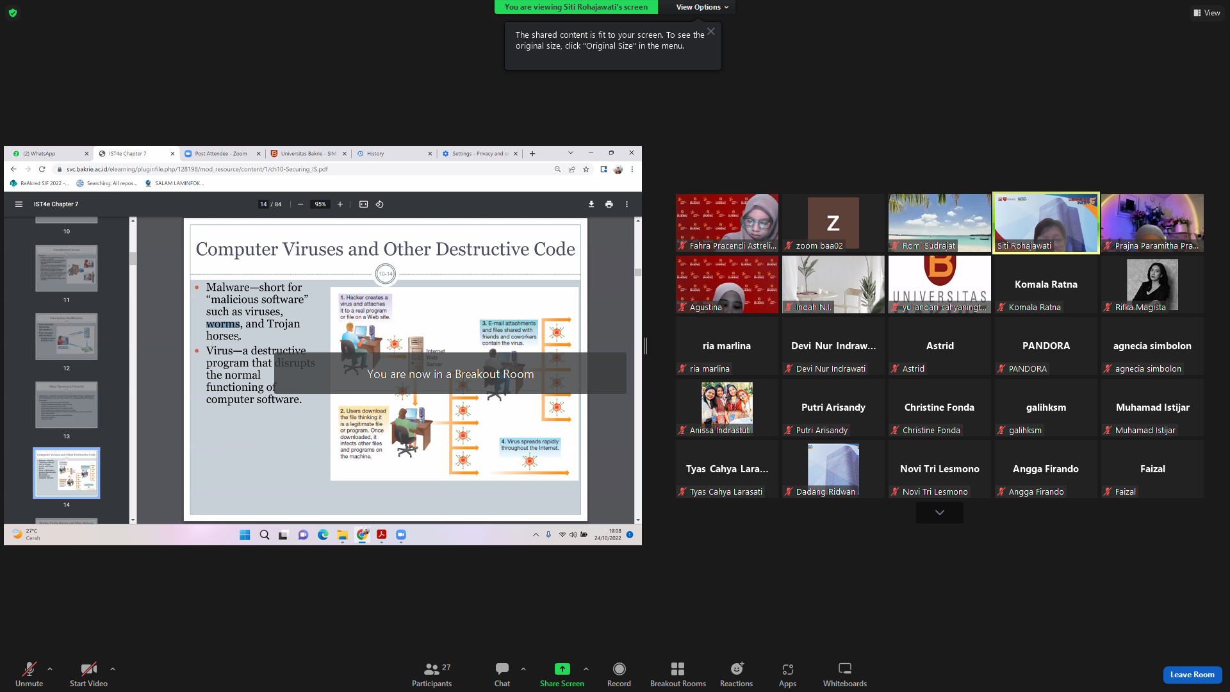The image size is (1230, 692).
Task: Bookmark this page with star icon
Action: pos(586,169)
